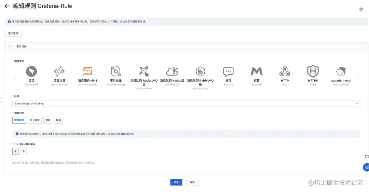369x192 pixels.
Task: Click the 添加目标 button
Action: click(13, 33)
